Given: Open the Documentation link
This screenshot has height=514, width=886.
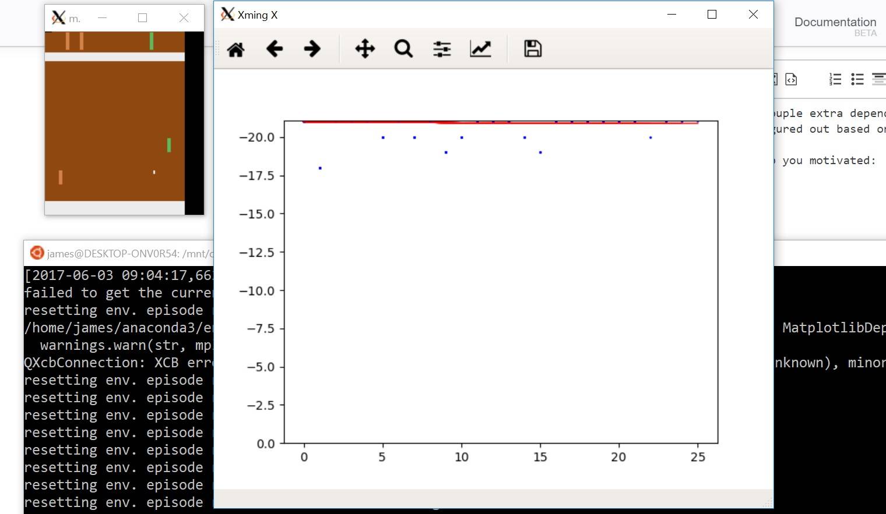Looking at the screenshot, I should pyautogui.click(x=835, y=22).
